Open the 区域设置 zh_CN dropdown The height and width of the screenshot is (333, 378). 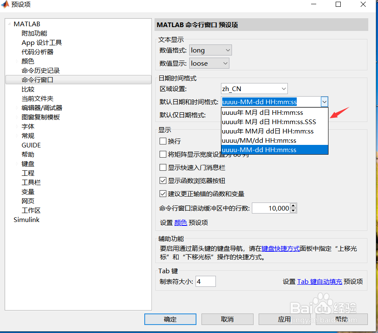click(254, 89)
